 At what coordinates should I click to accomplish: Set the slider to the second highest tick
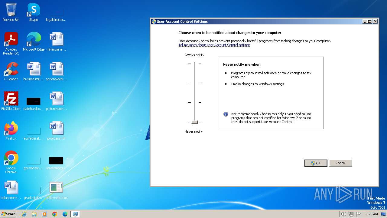pos(194,83)
